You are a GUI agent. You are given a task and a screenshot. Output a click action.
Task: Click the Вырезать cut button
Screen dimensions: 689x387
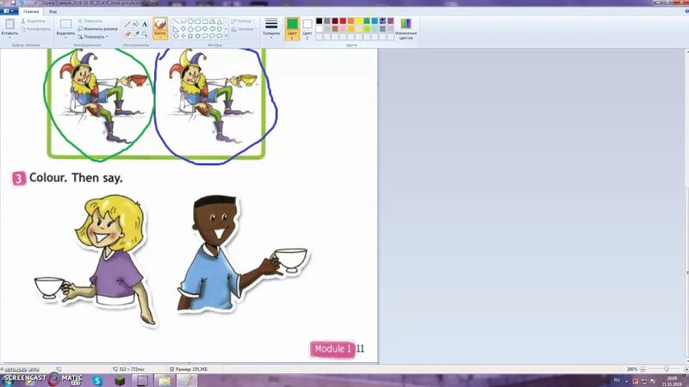point(34,21)
